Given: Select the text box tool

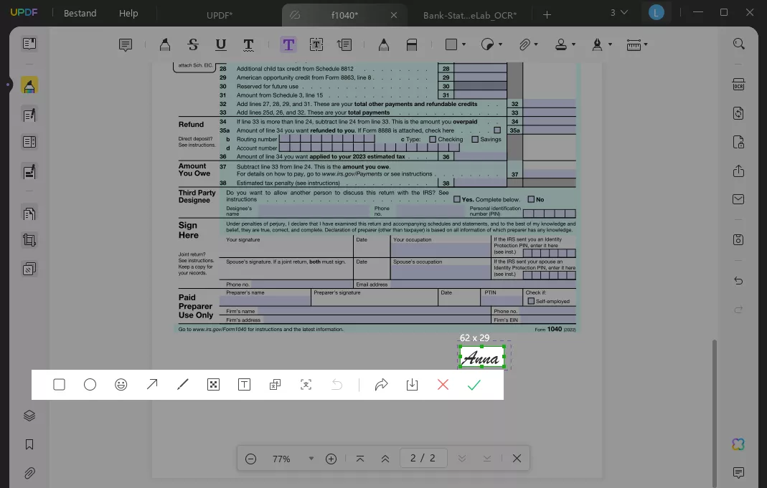Looking at the screenshot, I should point(316,45).
